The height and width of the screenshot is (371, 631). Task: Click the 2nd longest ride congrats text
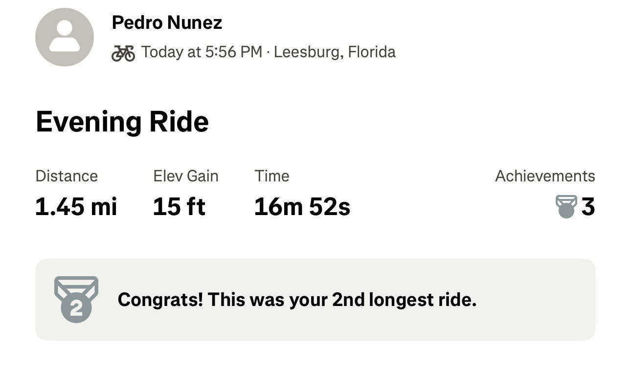(297, 300)
